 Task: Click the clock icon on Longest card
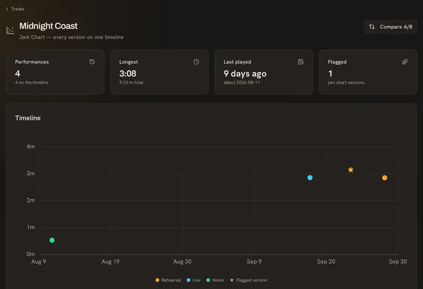tap(196, 62)
